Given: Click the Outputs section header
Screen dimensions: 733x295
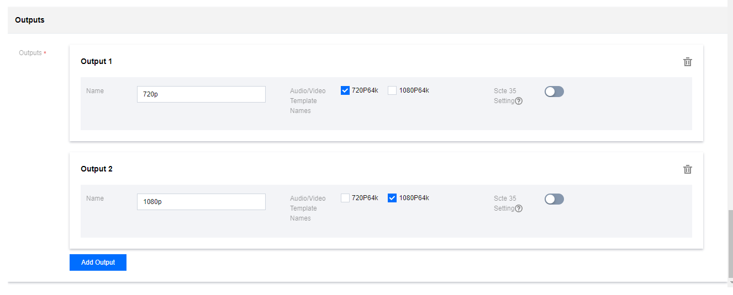Looking at the screenshot, I should click(30, 20).
